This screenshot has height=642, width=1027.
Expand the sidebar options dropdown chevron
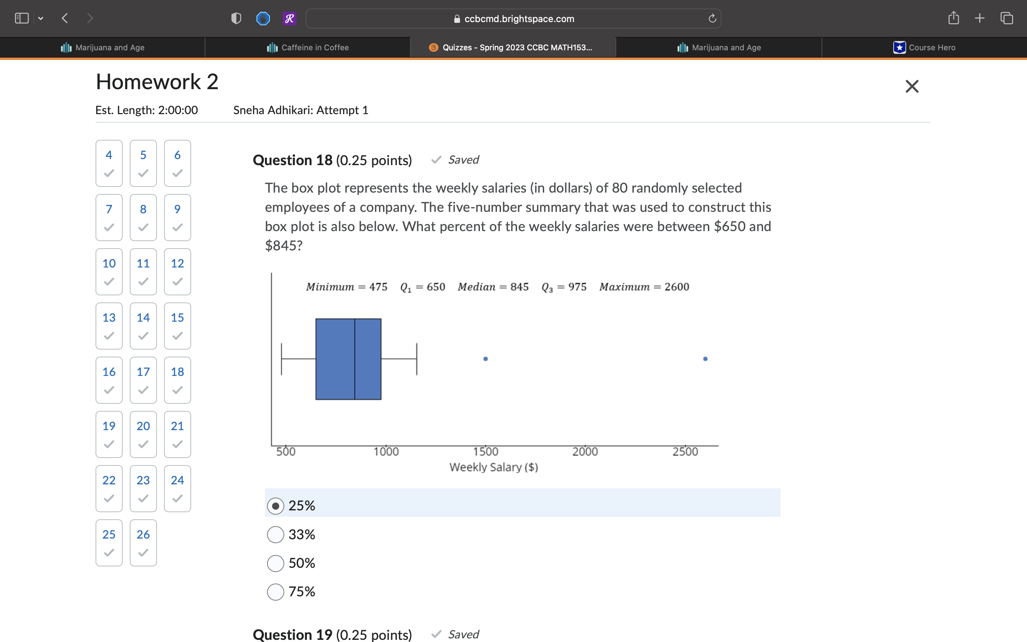point(41,18)
